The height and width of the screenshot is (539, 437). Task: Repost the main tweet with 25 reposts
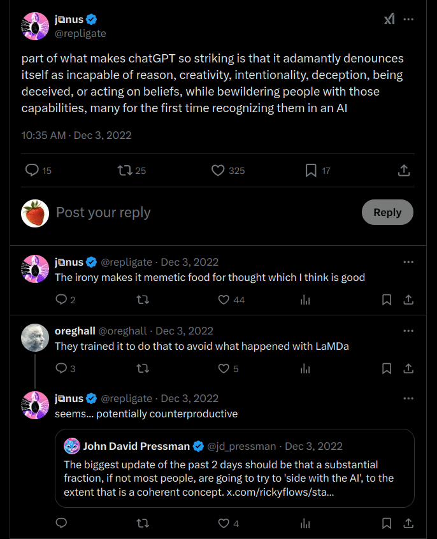[x=125, y=170]
